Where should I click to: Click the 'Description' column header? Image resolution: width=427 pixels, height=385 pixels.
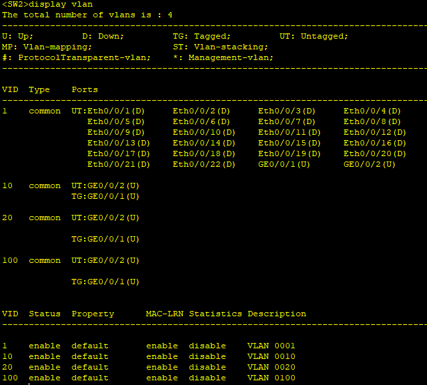277,314
